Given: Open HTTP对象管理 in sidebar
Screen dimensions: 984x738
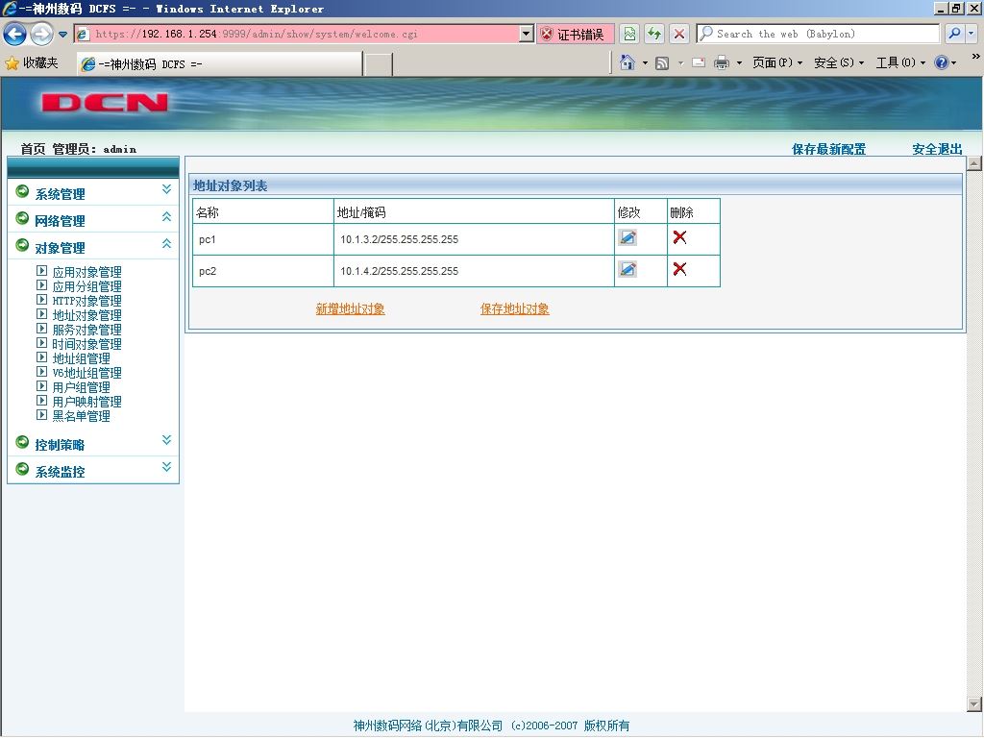Looking at the screenshot, I should [x=86, y=301].
